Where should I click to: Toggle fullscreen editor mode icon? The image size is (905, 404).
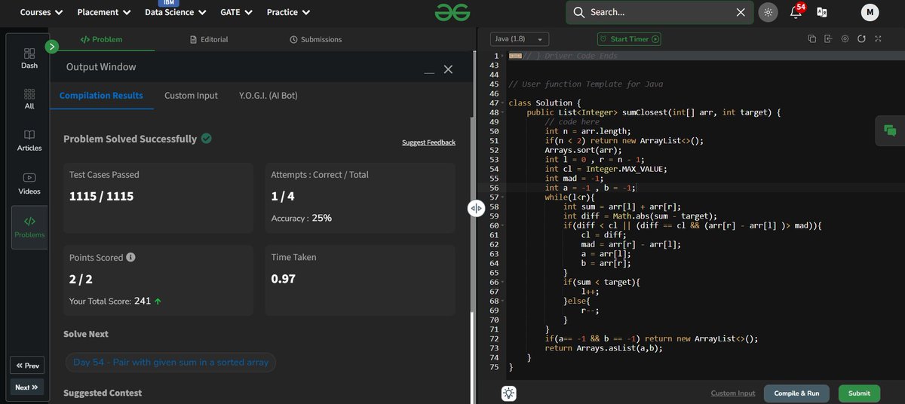click(x=878, y=39)
